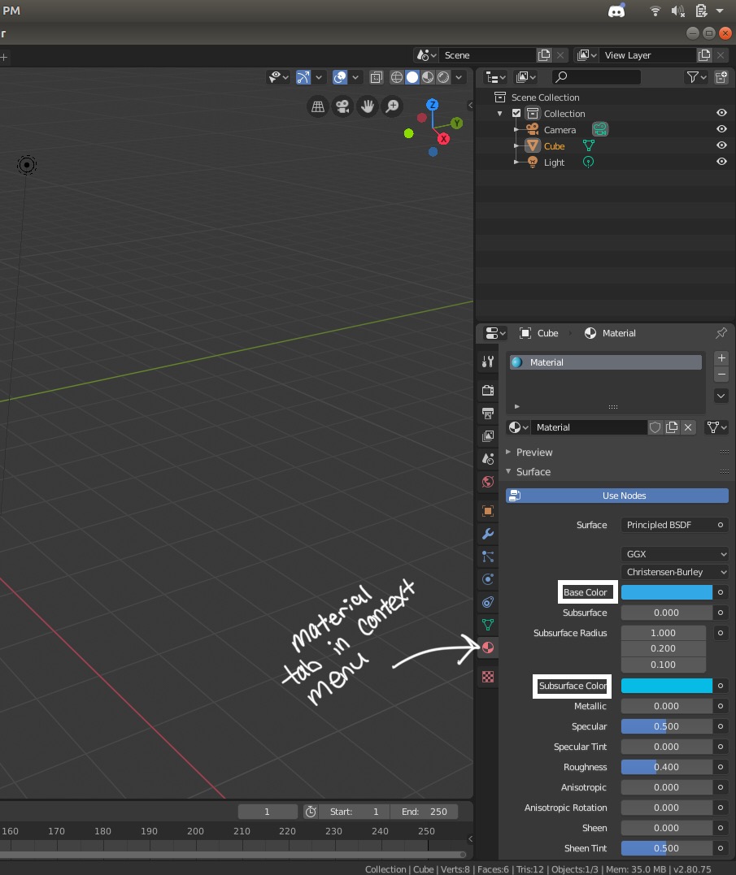This screenshot has height=875, width=736.
Task: Click the Specular value slider
Action: click(666, 726)
